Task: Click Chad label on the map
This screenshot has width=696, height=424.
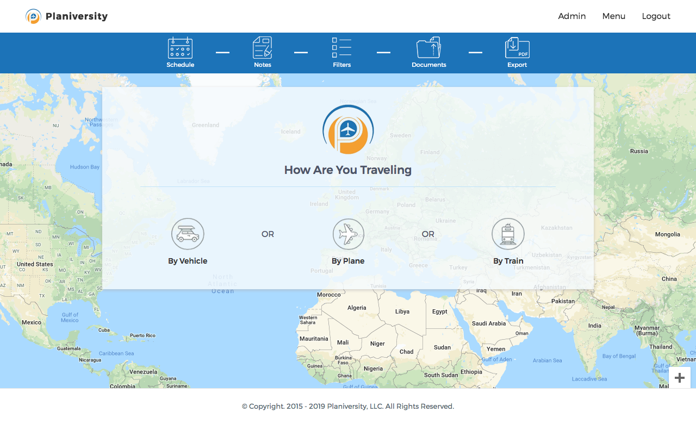Action: click(407, 352)
